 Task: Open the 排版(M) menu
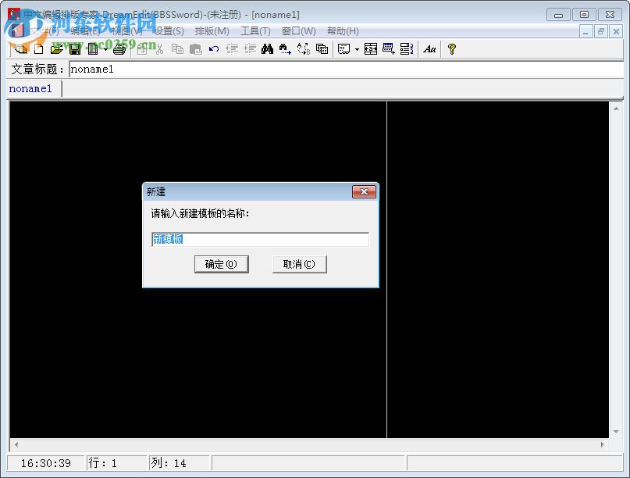[x=211, y=31]
